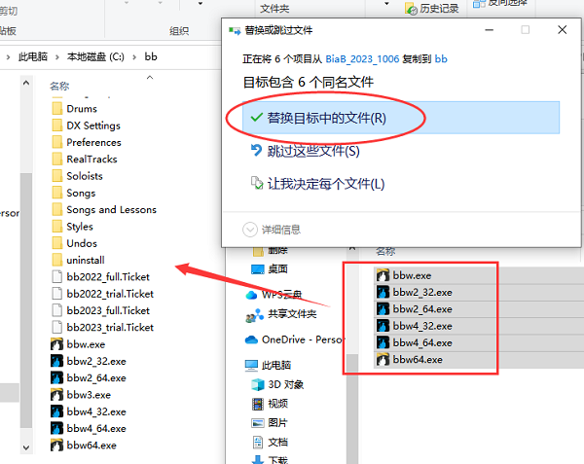The image size is (584, 464).
Task: Sort by name column in bb folder
Action: (x=59, y=87)
